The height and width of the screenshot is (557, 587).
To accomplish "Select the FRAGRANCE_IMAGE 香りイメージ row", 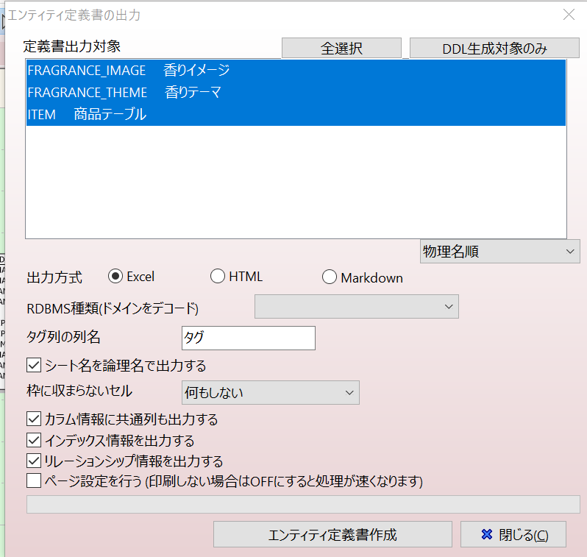I will tap(296, 71).
